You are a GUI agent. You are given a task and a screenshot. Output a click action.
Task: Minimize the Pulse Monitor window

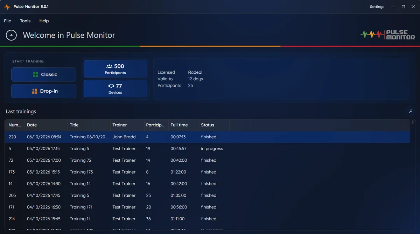point(394,7)
